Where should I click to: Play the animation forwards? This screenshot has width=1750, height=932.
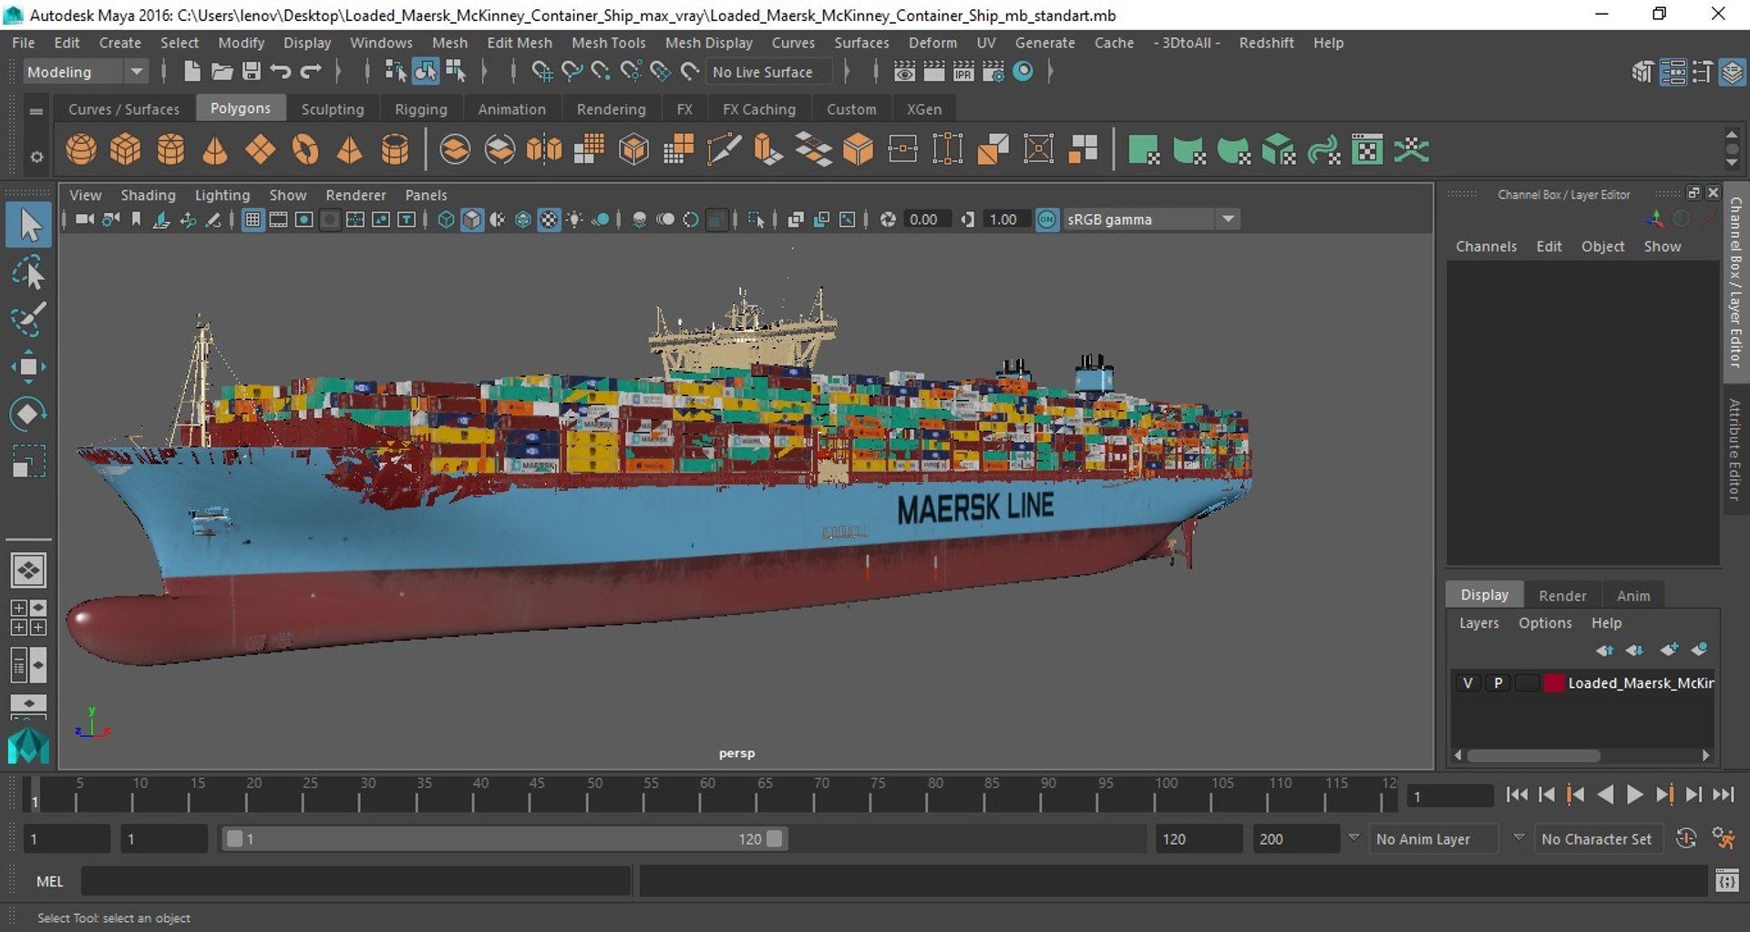[1635, 795]
